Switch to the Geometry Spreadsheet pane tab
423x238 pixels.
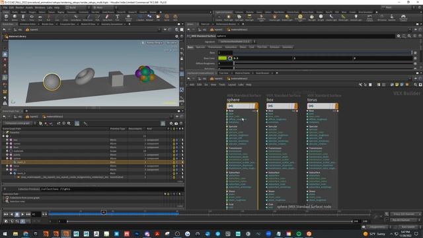pyautogui.click(x=112, y=24)
